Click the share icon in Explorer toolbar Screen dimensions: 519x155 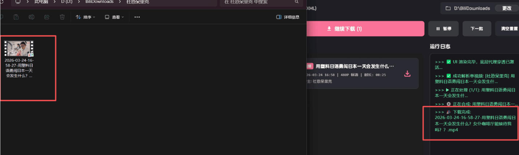[47, 17]
